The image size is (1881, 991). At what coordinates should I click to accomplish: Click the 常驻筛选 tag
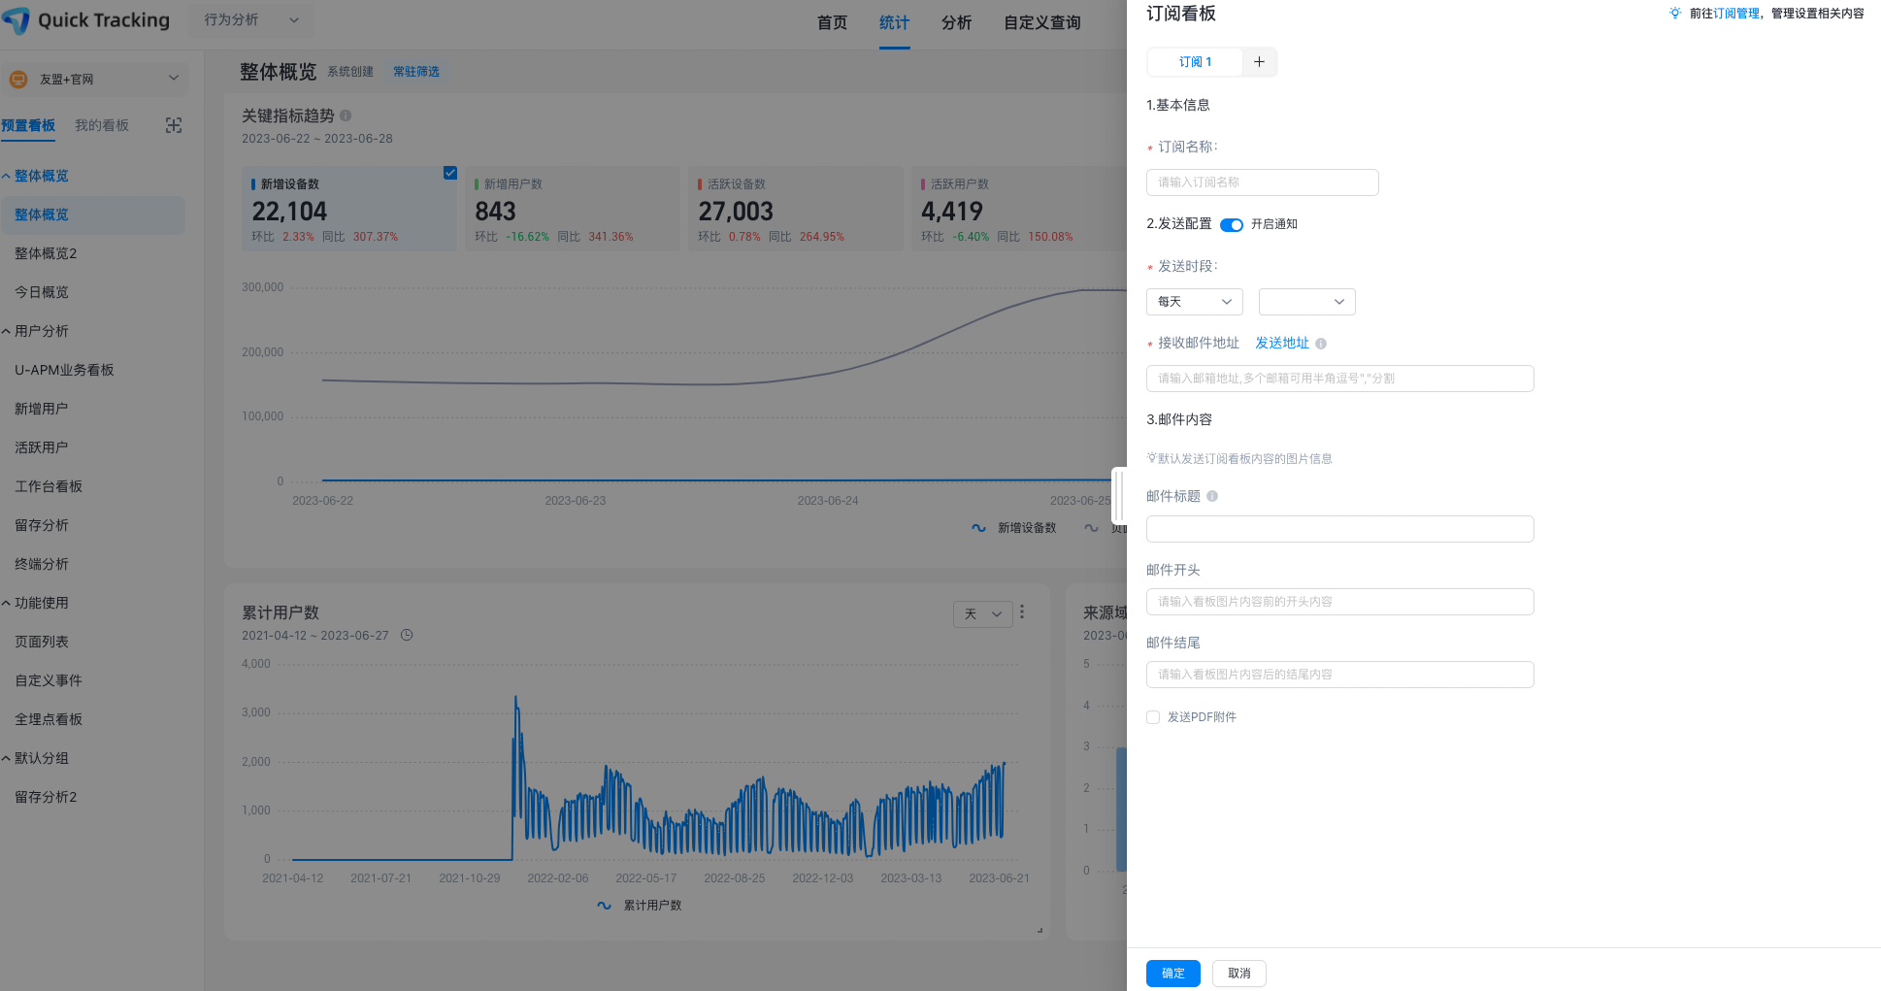point(416,72)
